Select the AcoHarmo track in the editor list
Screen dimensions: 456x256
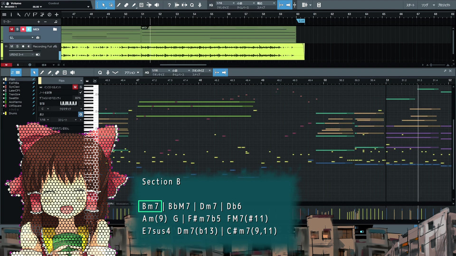tap(15, 102)
